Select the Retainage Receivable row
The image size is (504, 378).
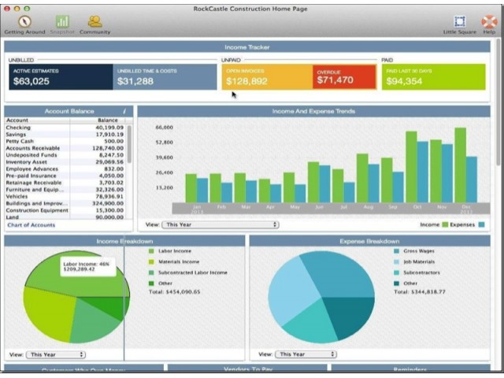(65, 183)
